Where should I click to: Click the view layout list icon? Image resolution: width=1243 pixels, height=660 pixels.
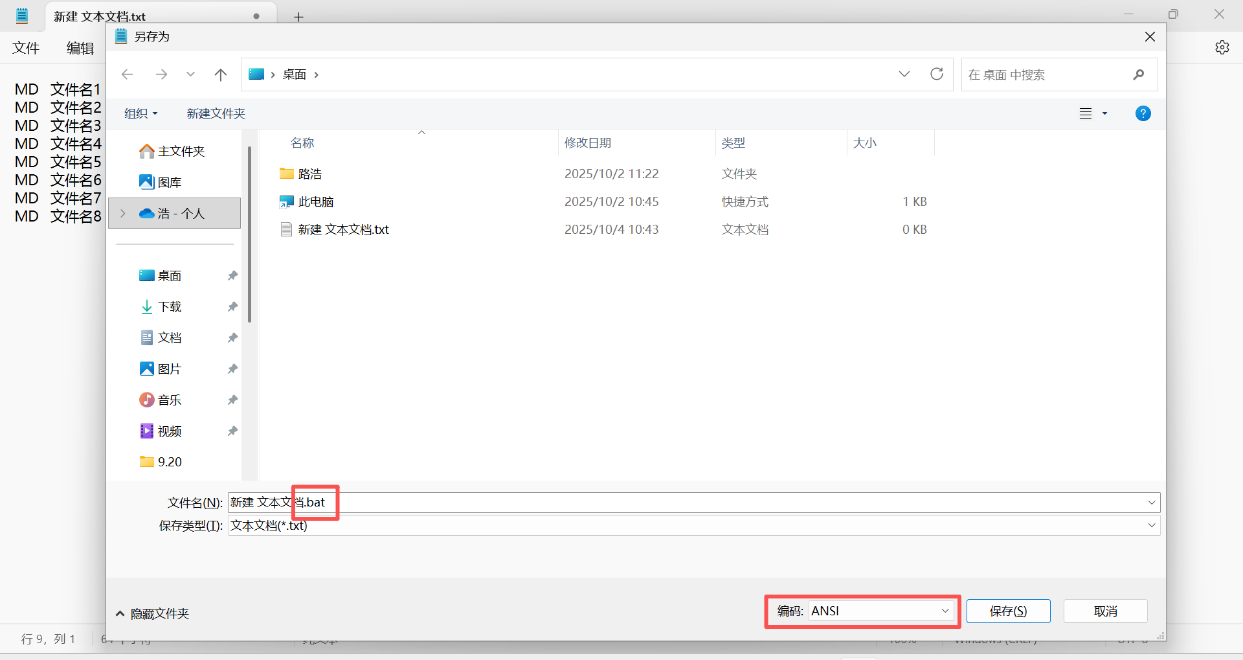point(1086,113)
